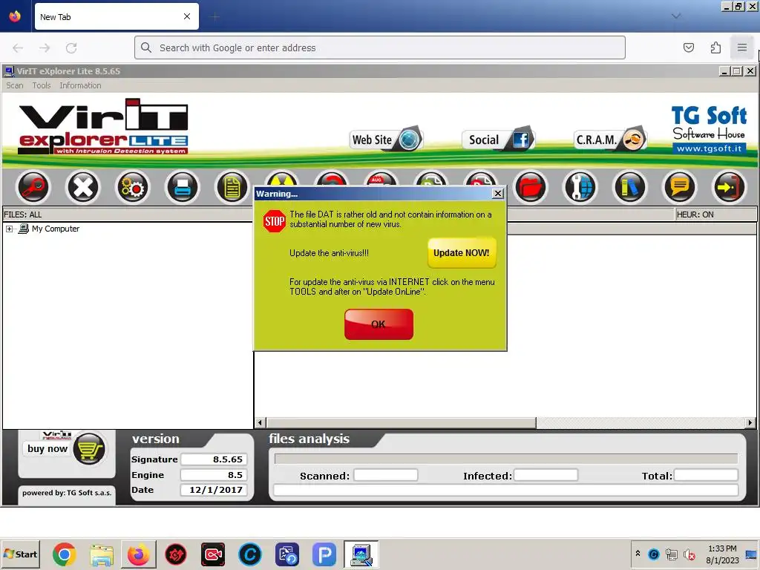Image resolution: width=760 pixels, height=570 pixels.
Task: Click the partially hidden calendar AUG icon
Action: [x=381, y=178]
